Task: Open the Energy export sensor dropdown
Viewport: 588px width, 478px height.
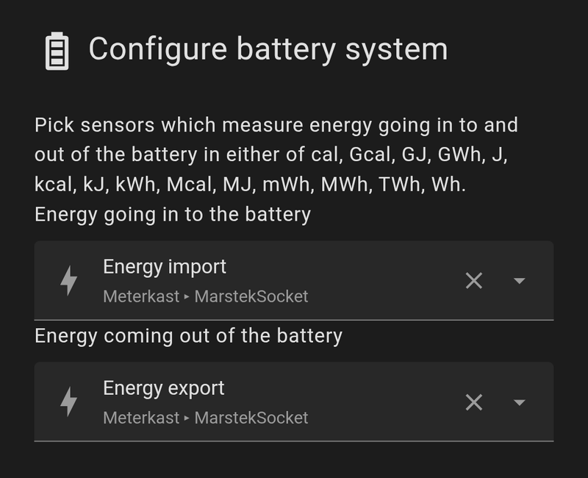Action: tap(520, 402)
